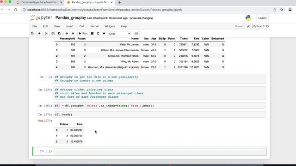
Task: Click the 'Average ticket price per class' comment cell
Action: pos(160,93)
